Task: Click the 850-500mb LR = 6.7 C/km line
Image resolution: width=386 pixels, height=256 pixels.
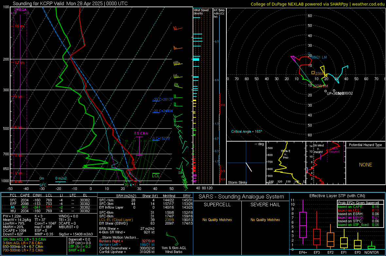Action: tap(23, 247)
